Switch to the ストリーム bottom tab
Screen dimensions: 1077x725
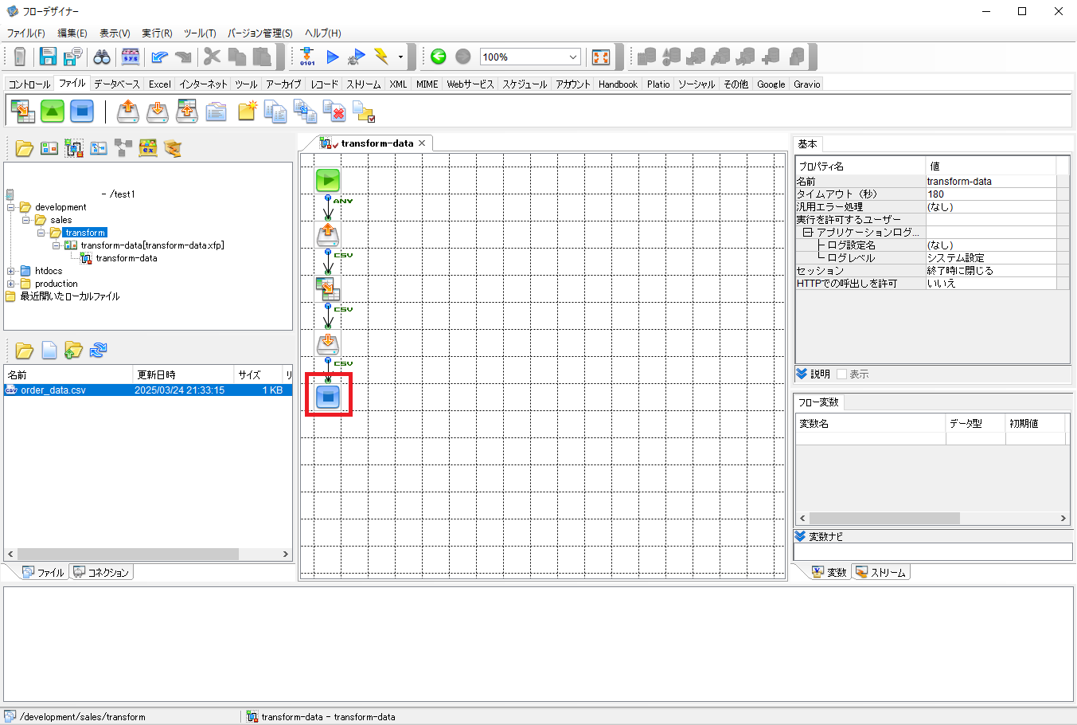[880, 572]
